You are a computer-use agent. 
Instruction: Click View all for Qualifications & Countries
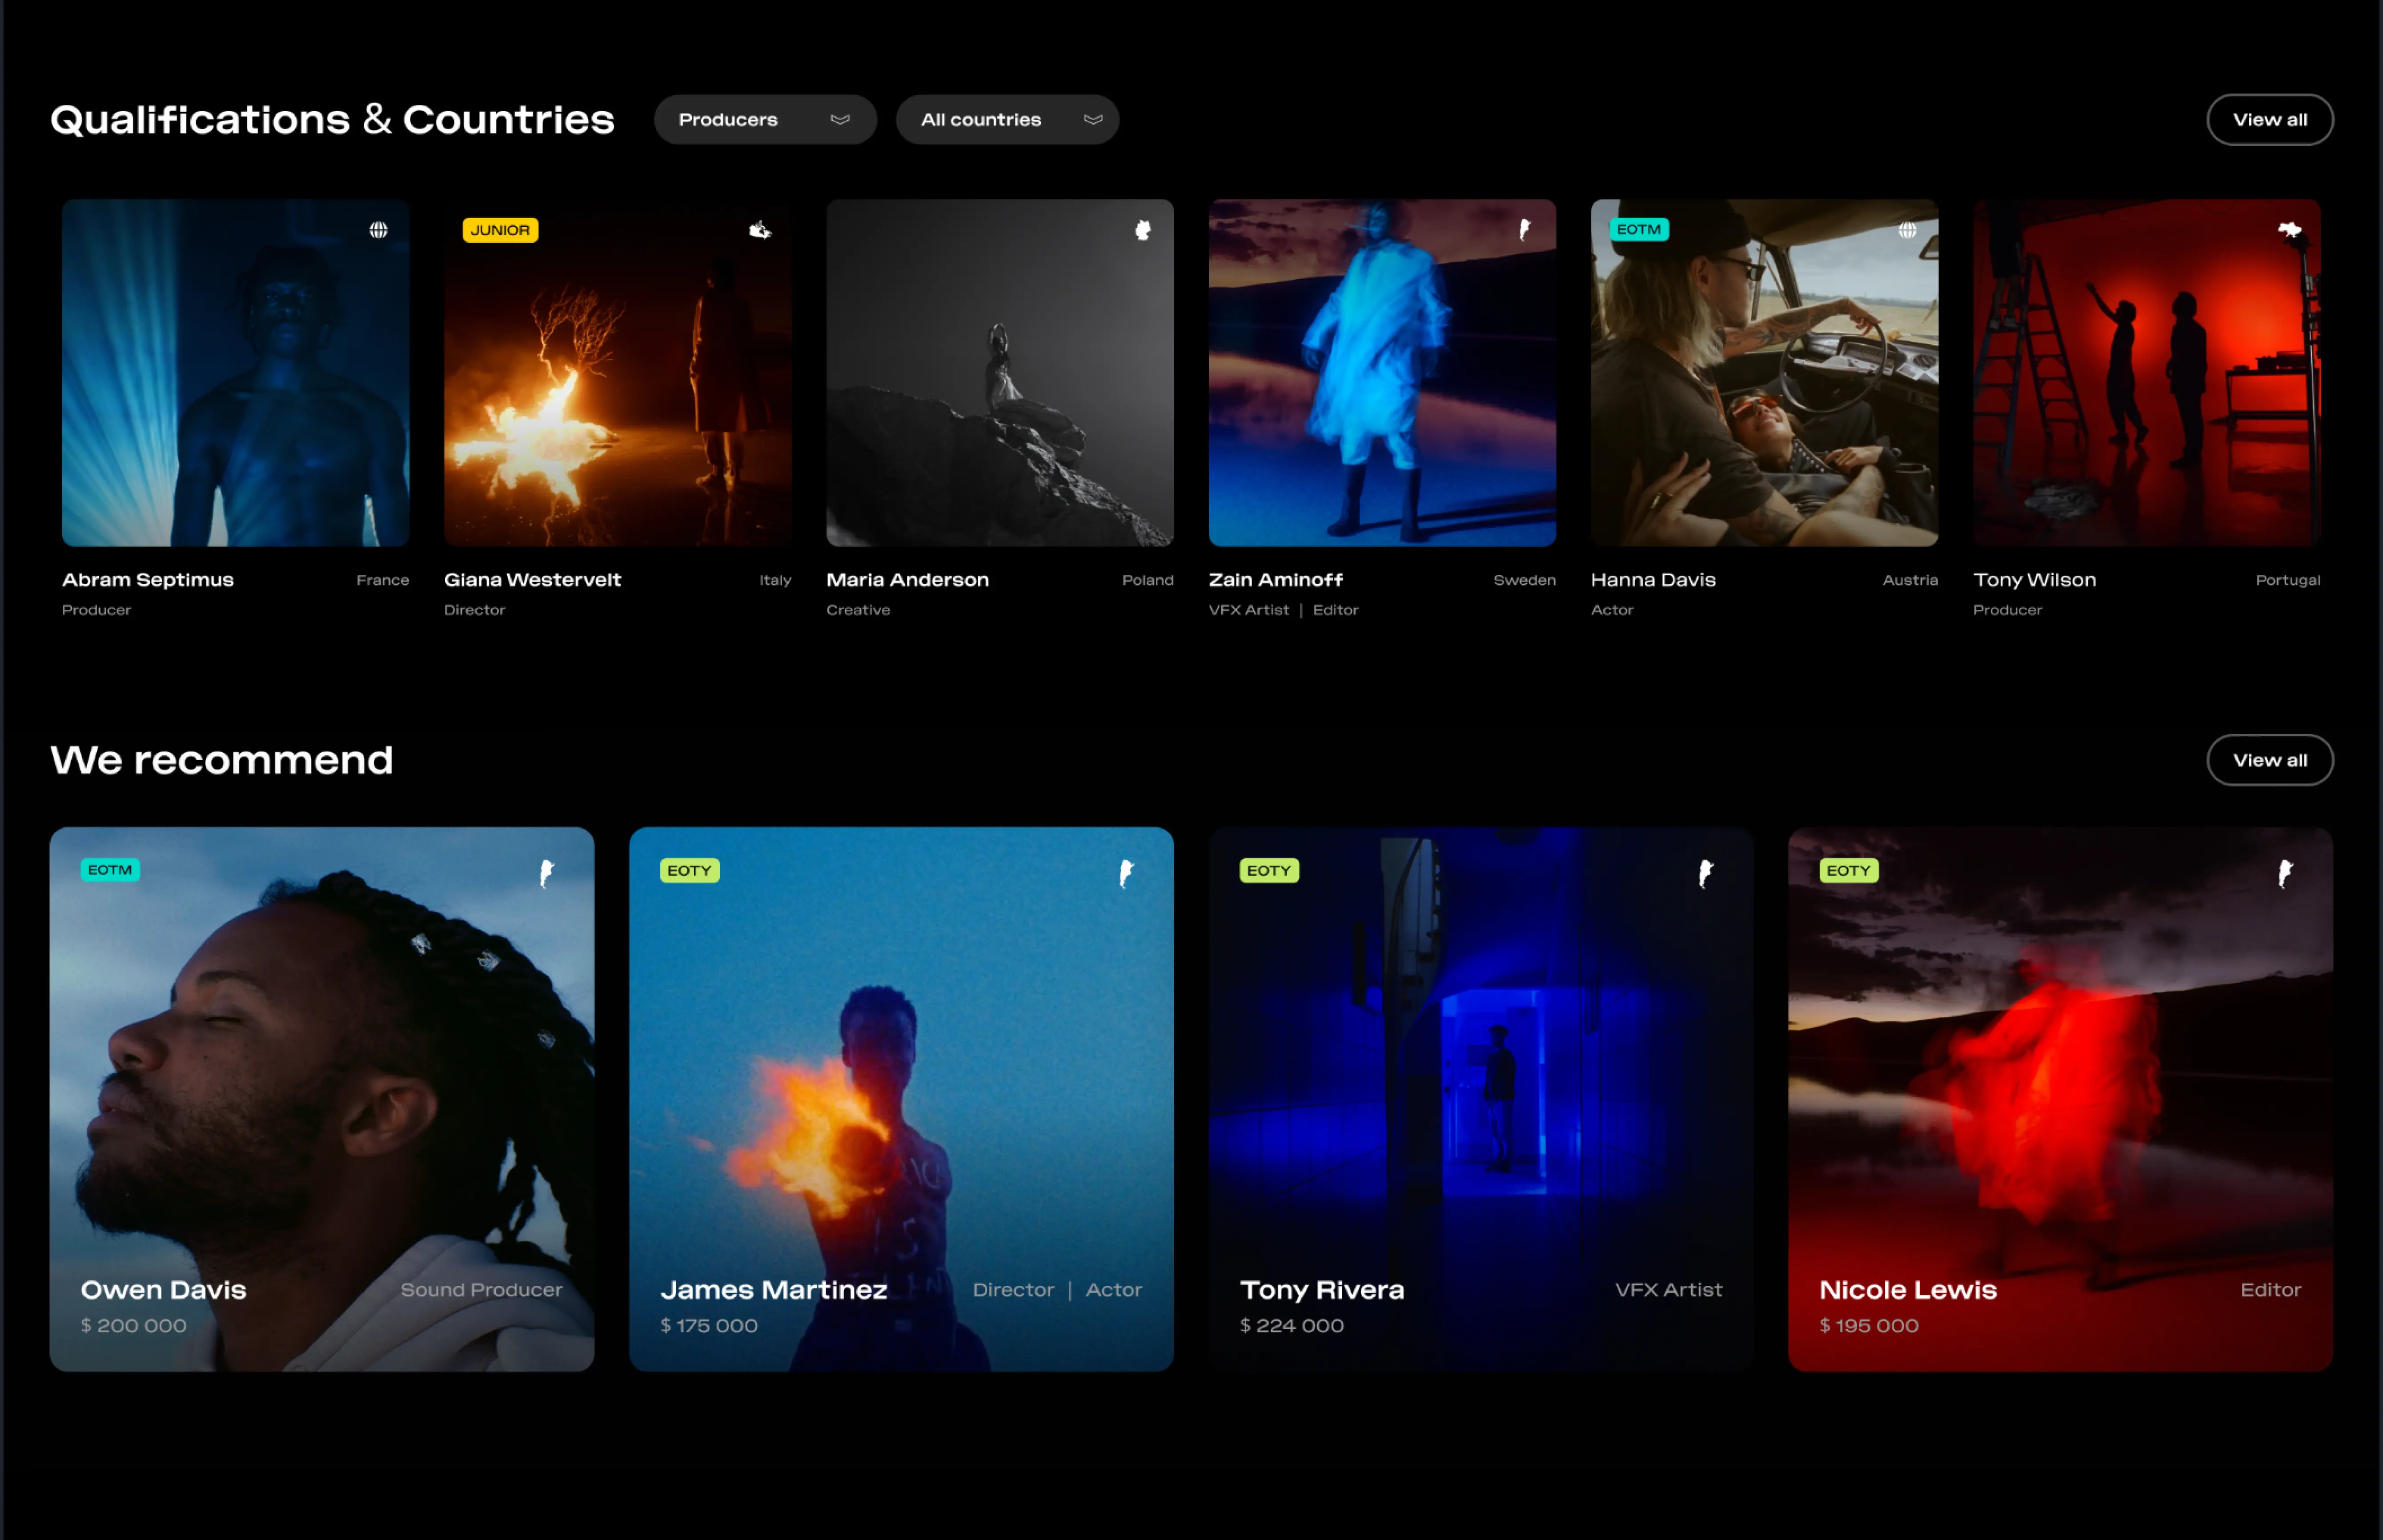coord(2270,119)
